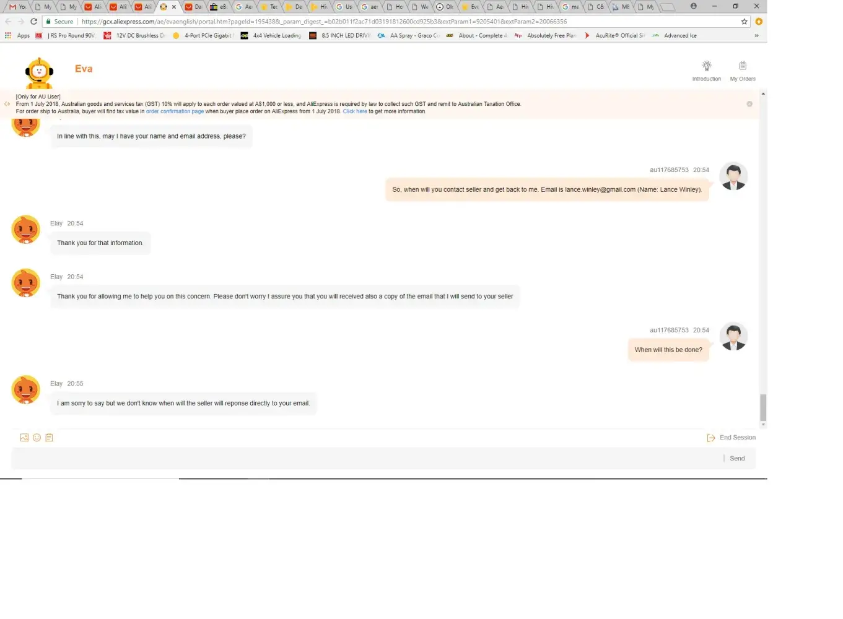Open a new browser tab
The width and height of the screenshot is (843, 619).
pyautogui.click(x=668, y=7)
